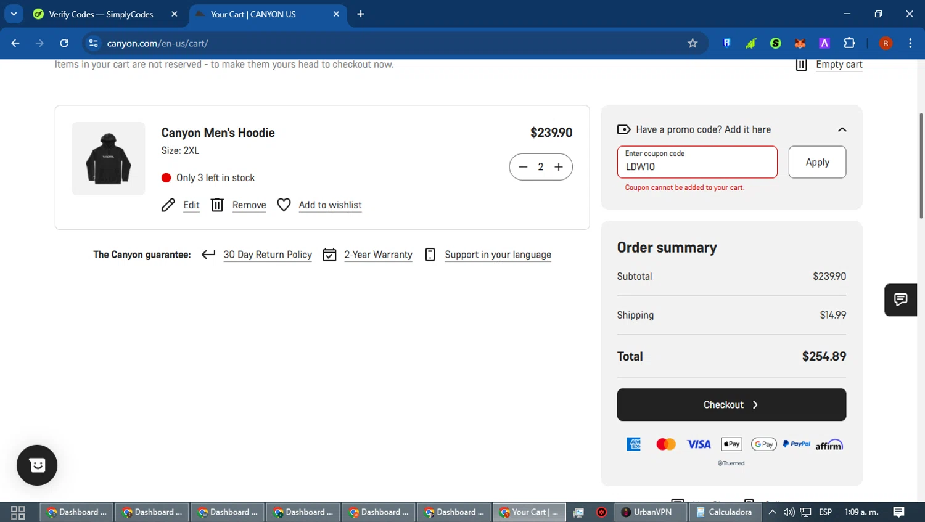This screenshot has width=925, height=522.
Task: Click the Remove link for hoodie
Action: (x=249, y=205)
